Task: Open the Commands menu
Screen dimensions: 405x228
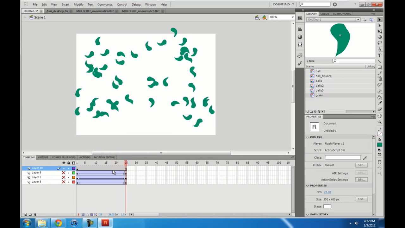Action: 105,4
